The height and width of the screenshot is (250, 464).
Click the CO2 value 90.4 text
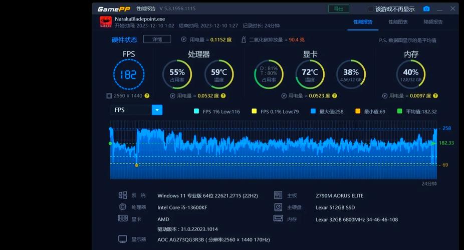[x=297, y=39]
